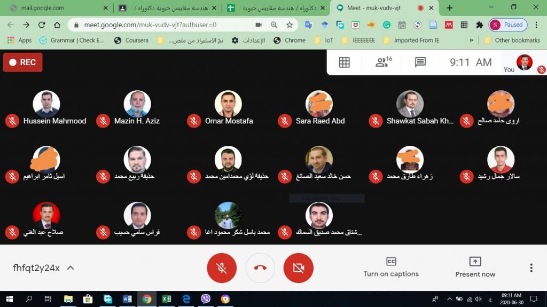This screenshot has height=307, width=547.
Task: Open the tiled layout grid icon
Action: [x=344, y=62]
